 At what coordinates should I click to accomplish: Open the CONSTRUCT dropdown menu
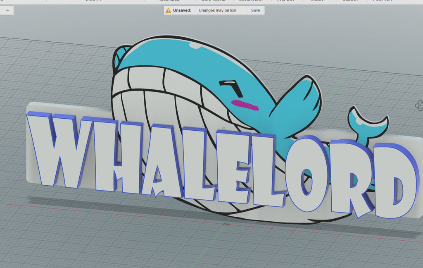tap(252, 1)
